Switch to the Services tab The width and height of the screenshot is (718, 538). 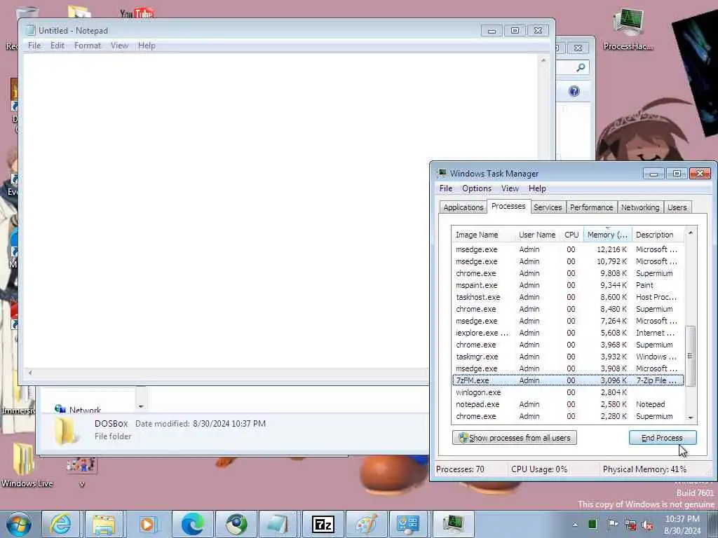coord(548,207)
